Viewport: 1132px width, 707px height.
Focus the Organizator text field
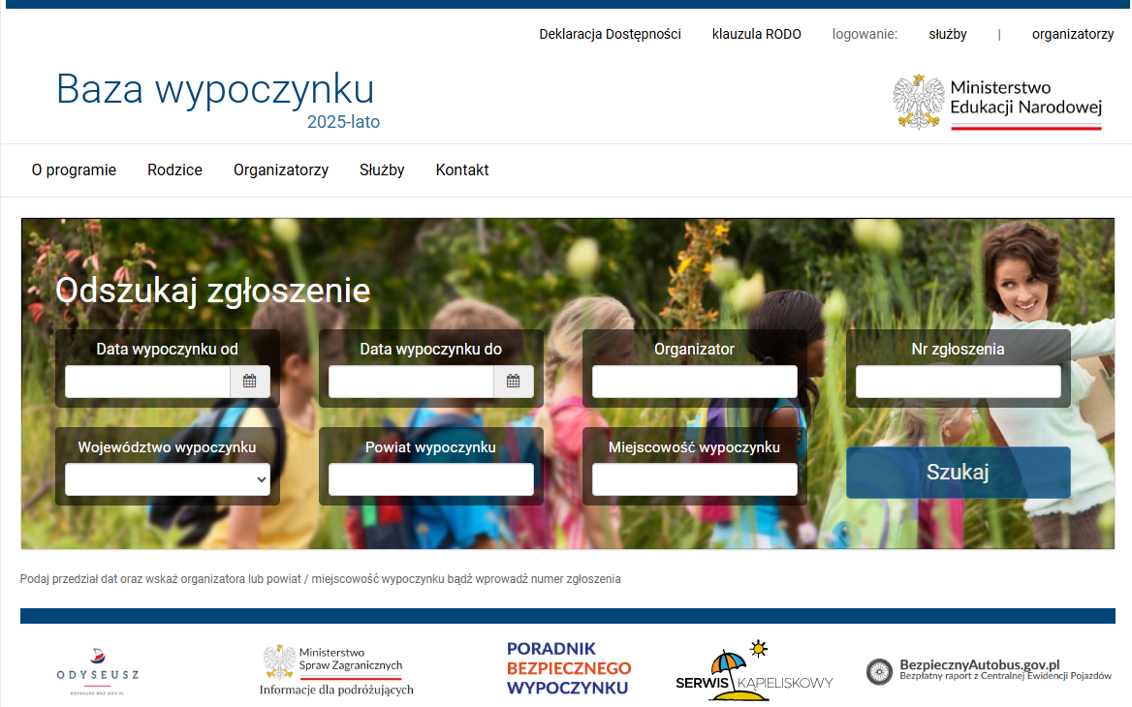tap(694, 382)
